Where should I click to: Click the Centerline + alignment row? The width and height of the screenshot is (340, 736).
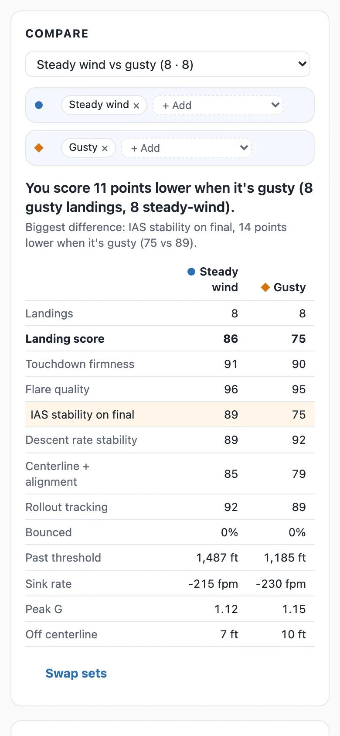(x=170, y=474)
